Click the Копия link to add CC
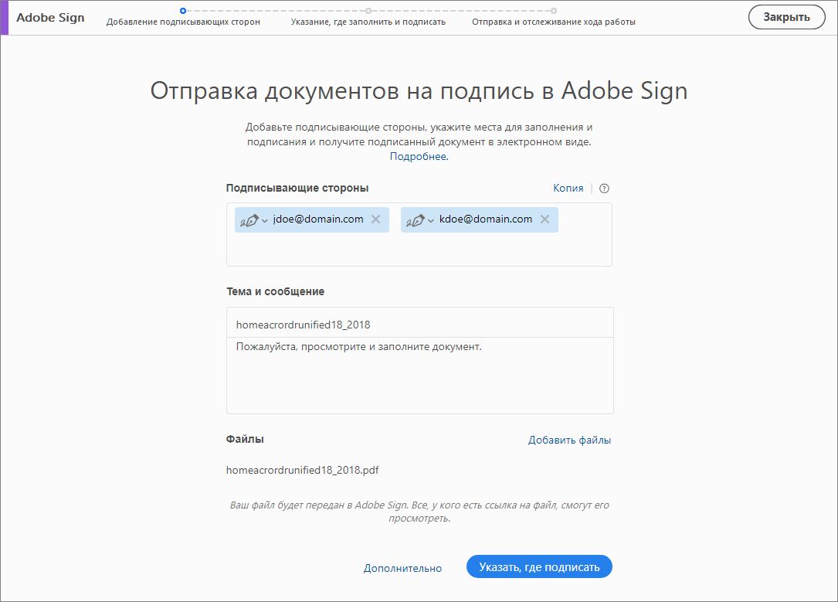The width and height of the screenshot is (838, 602). coord(568,188)
